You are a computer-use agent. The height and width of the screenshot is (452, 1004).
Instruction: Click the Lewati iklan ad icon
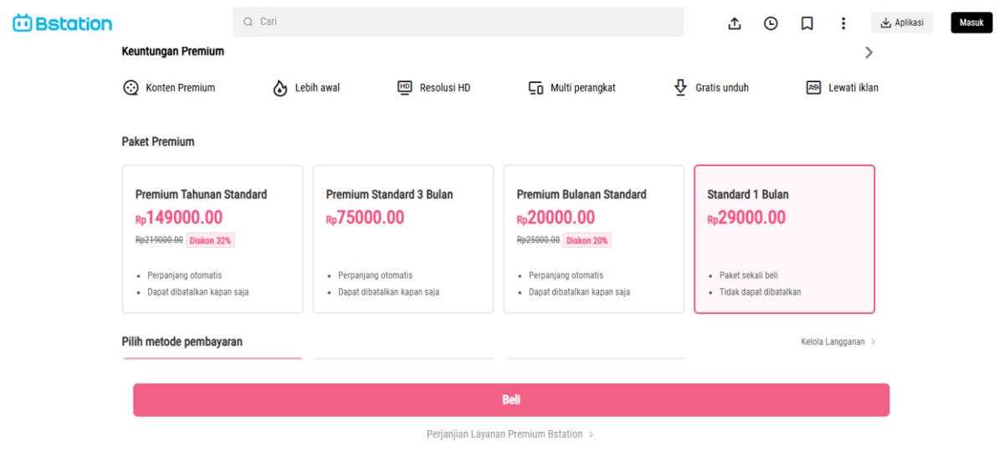point(813,87)
